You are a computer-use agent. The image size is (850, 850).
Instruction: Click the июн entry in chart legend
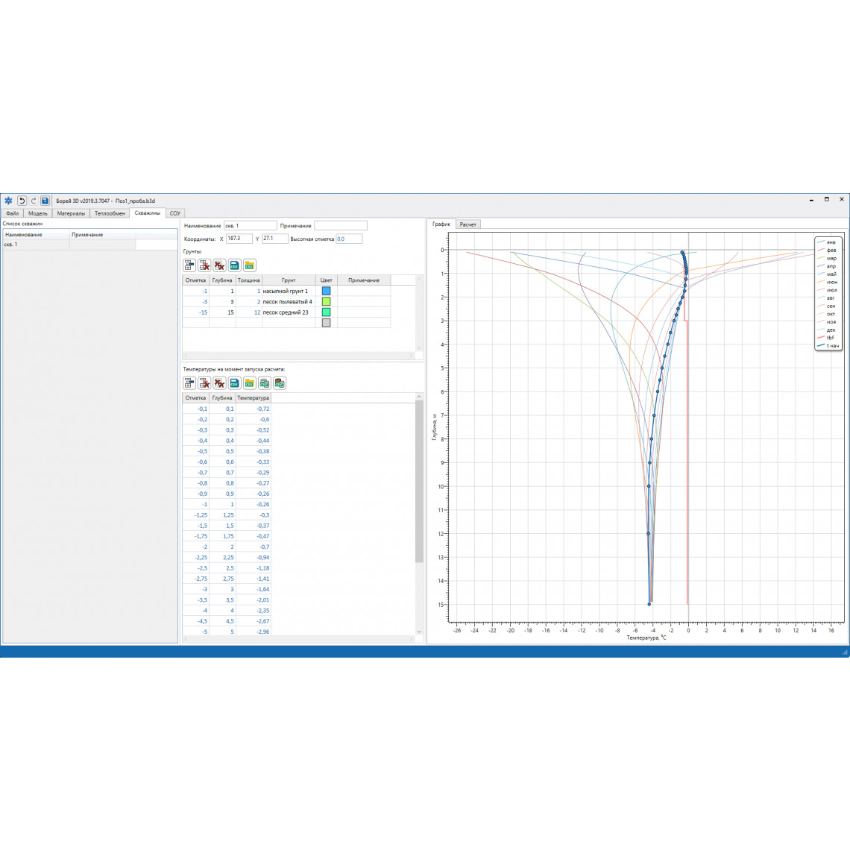[x=828, y=282]
